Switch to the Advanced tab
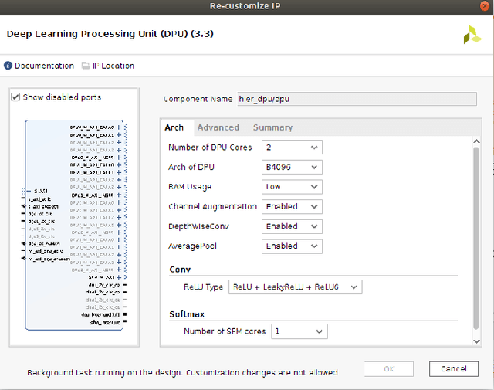 218,127
